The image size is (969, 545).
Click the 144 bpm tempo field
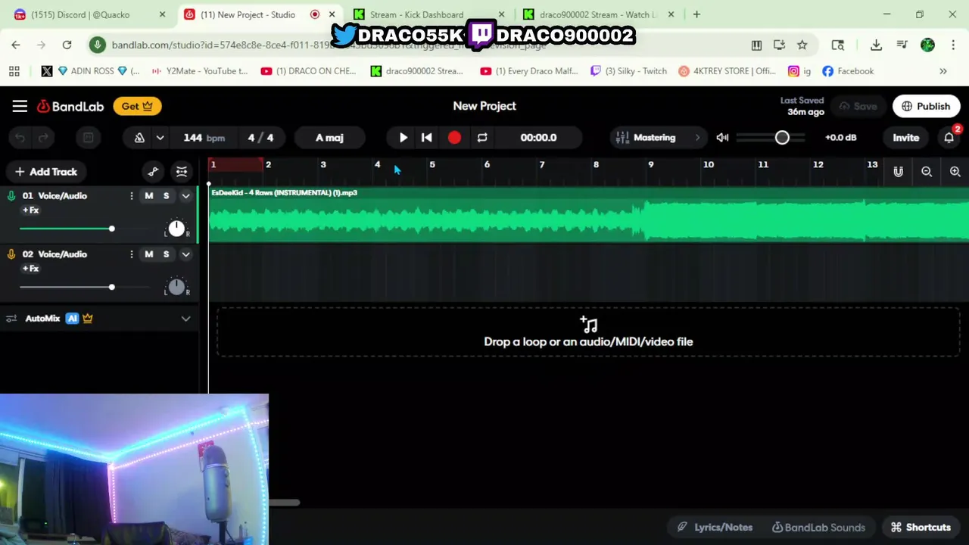coord(204,138)
